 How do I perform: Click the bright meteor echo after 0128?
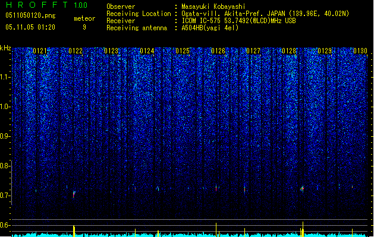pos(302,189)
